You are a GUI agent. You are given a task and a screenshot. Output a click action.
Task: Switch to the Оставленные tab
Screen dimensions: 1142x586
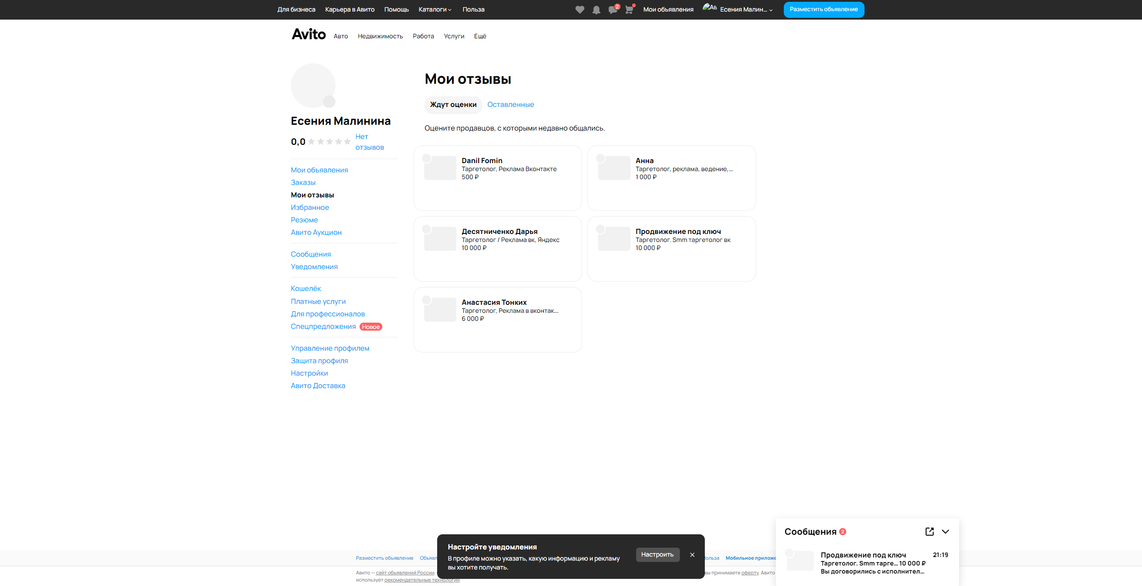510,105
